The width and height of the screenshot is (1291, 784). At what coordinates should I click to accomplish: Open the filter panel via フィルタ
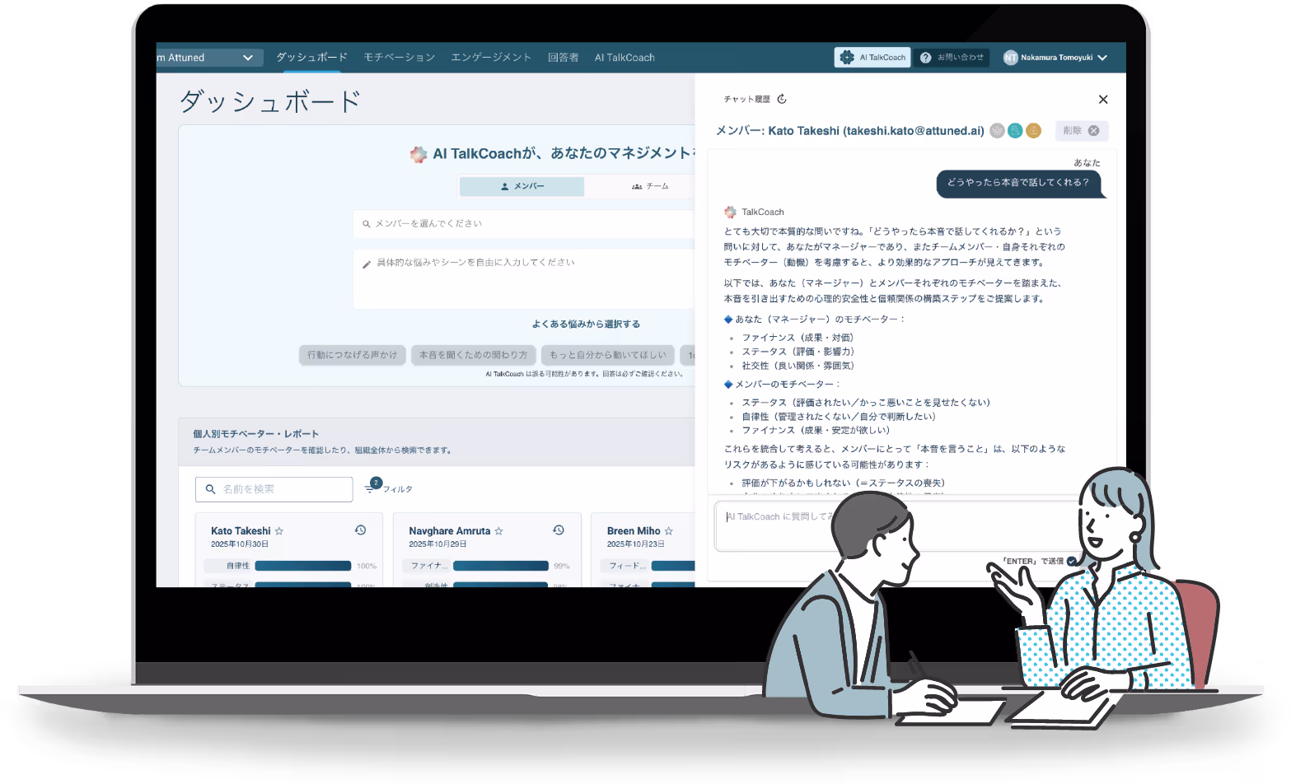tap(387, 488)
